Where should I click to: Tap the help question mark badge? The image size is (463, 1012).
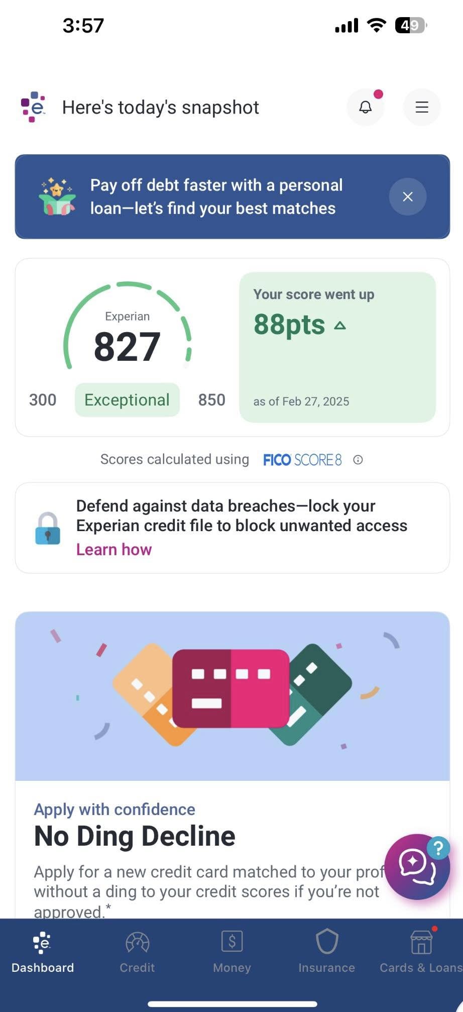(438, 849)
